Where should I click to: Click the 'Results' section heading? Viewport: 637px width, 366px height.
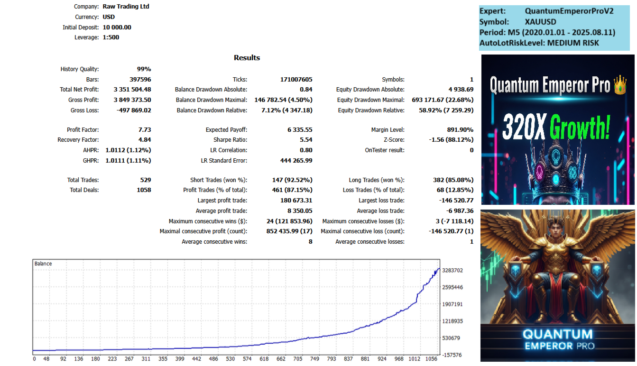pos(247,58)
